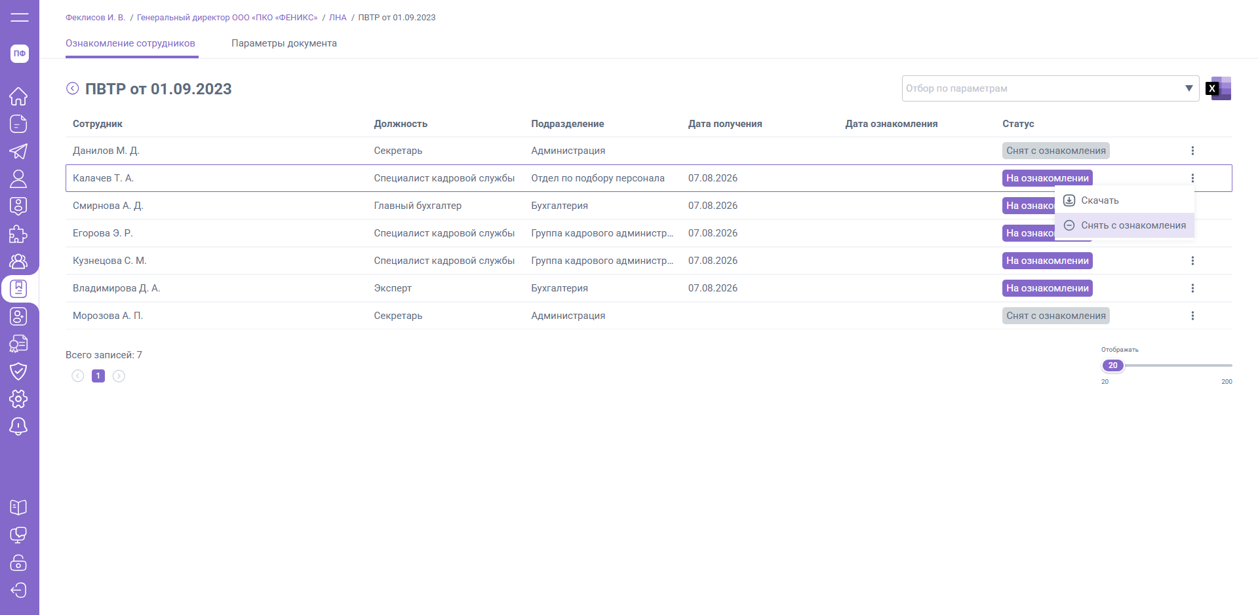Viewport: 1258px width, 615px height.
Task: Open the hamburger menu in sidebar
Action: 20,18
